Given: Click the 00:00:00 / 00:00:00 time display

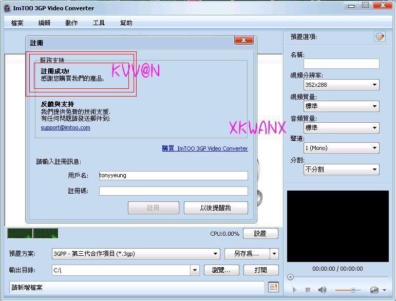Looking at the screenshot, I should pyautogui.click(x=337, y=269).
